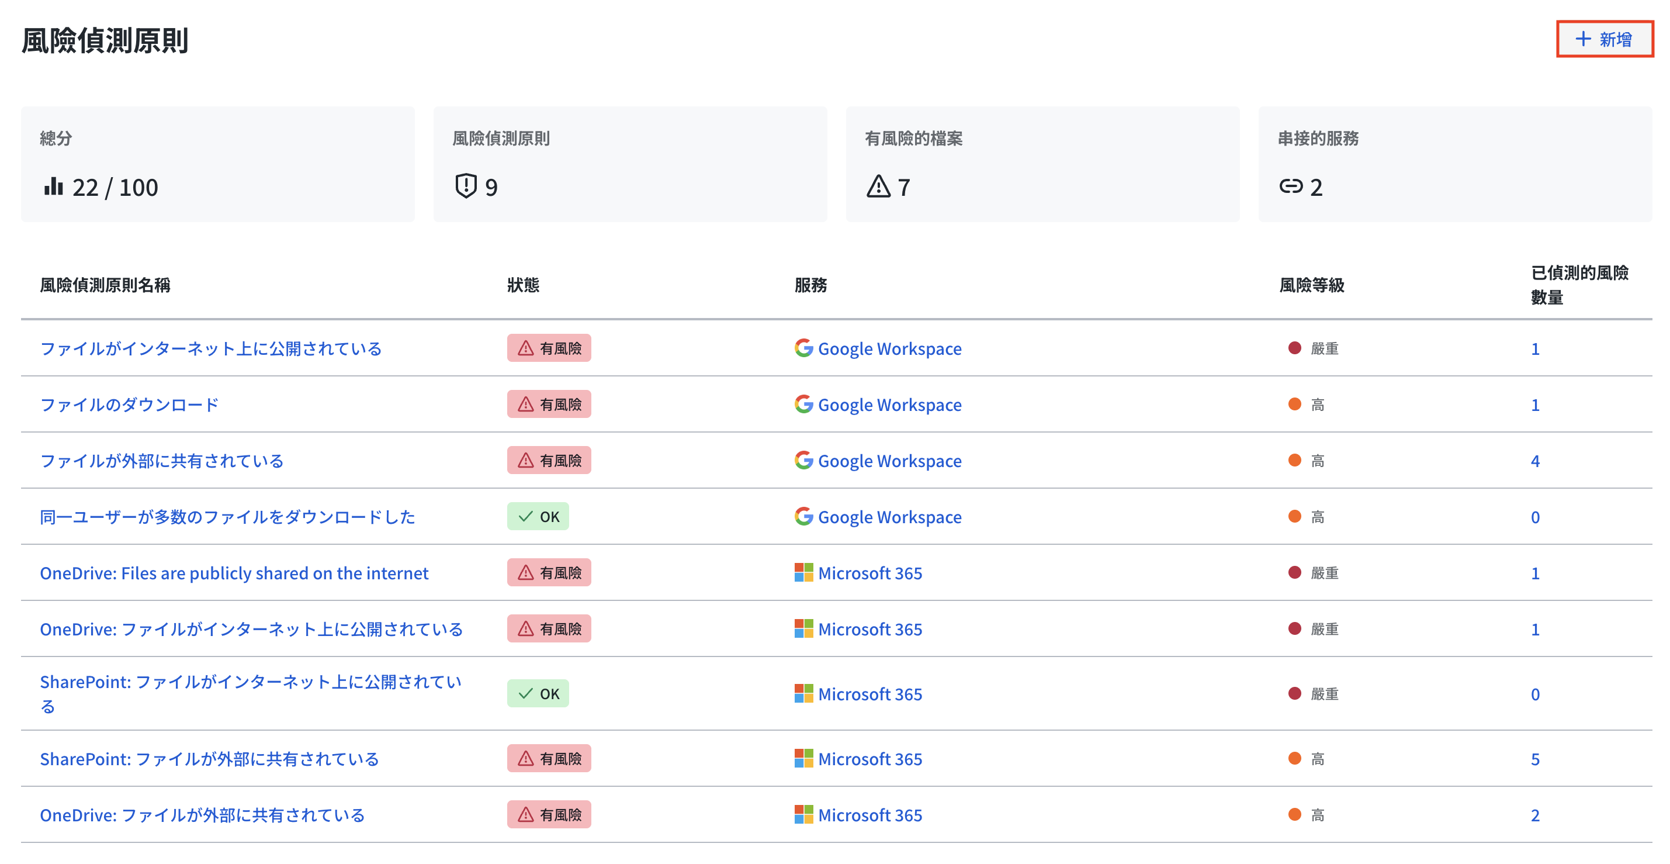Open rule ファイルがインターネット上に公開されている
Viewport: 1670px width, 864px height.
211,348
